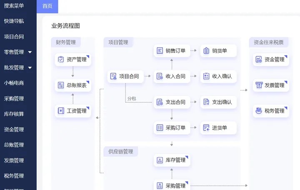Open the 支出确认 flow node

(x=218, y=102)
